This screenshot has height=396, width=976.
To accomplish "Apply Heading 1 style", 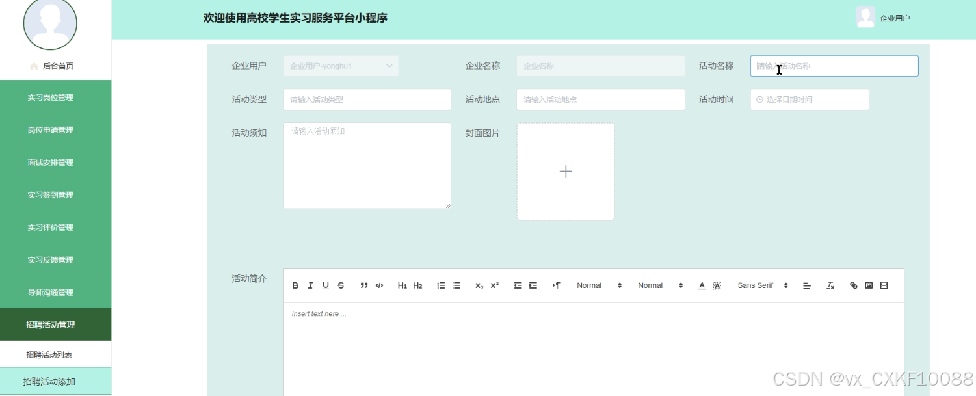I will click(402, 285).
